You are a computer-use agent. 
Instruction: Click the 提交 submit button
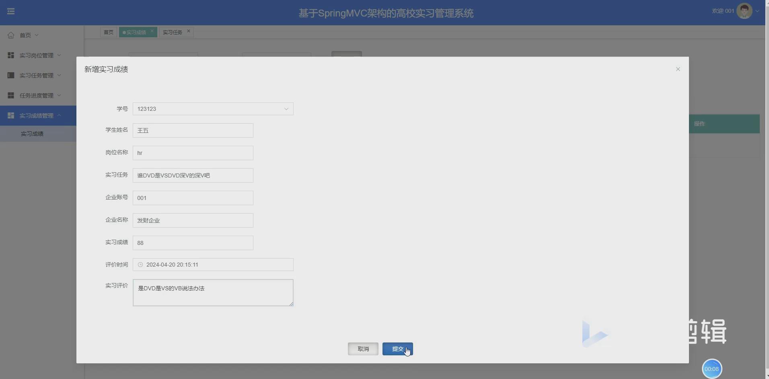point(397,349)
